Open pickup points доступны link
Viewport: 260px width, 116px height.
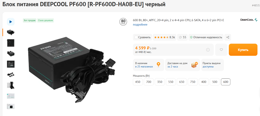208,67
